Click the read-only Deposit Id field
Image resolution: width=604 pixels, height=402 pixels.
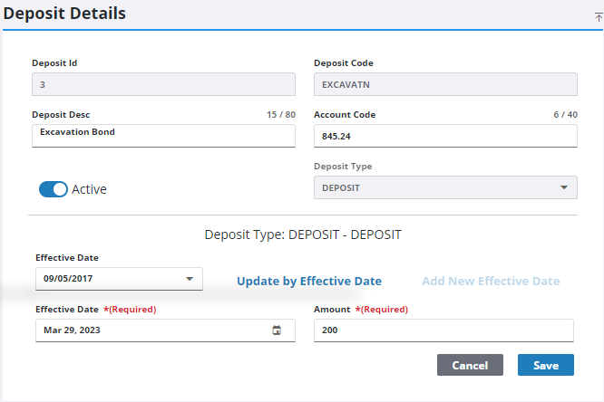[163, 84]
